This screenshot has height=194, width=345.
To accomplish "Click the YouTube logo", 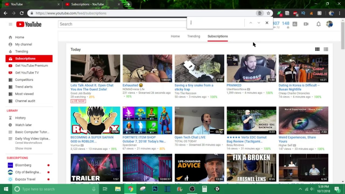I will tap(29, 24).
